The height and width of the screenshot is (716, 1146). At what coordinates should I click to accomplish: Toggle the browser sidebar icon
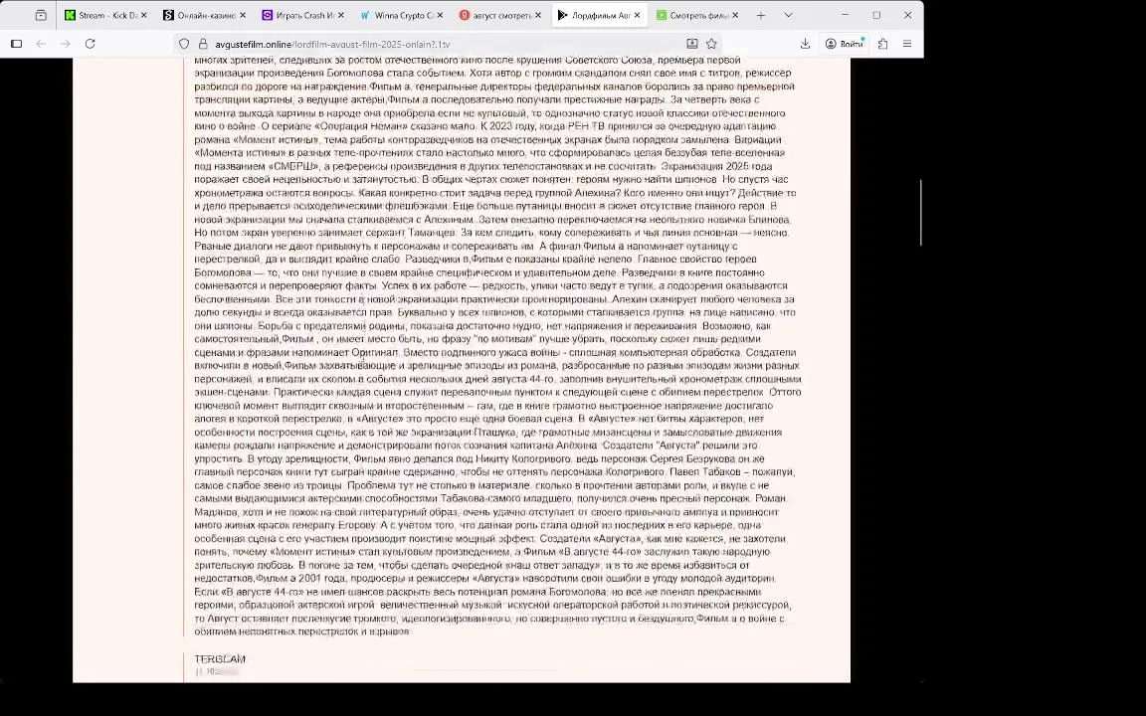point(16,44)
